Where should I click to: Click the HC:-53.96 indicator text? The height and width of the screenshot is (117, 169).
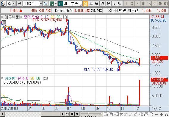click(x=158, y=20)
